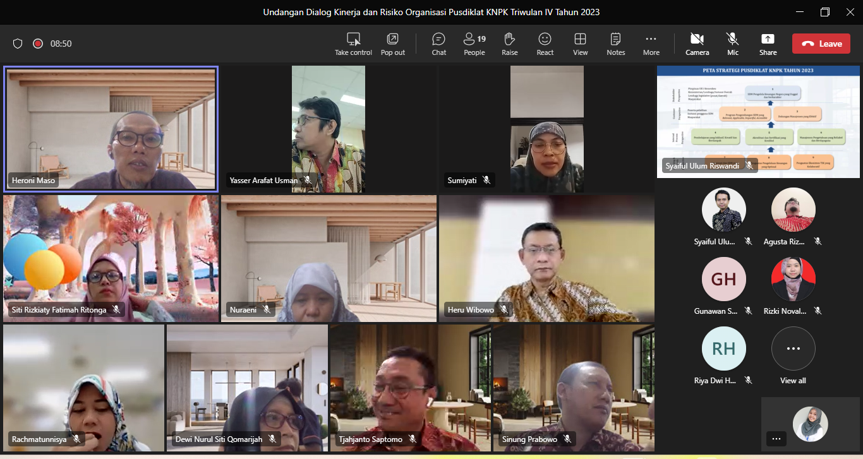863x459 pixels.
Task: Click muted mic icon beside Nuraeni
Action: [x=267, y=309]
